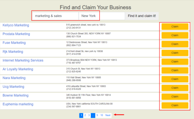The image size is (194, 119).
Task: Click phone number (818) 881-8058
Action: pyautogui.click(x=73, y=98)
